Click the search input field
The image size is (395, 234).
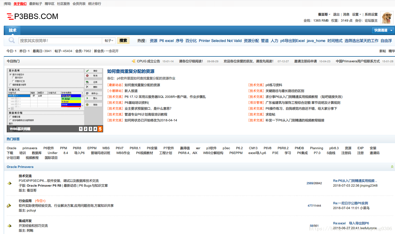60,41
